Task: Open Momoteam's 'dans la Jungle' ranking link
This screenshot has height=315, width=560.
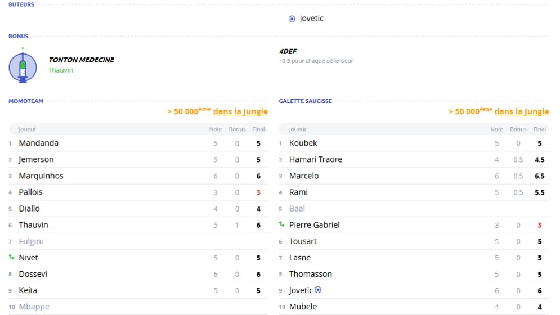Action: [240, 111]
